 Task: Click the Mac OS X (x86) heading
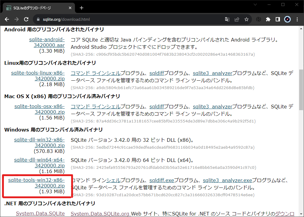62,96
